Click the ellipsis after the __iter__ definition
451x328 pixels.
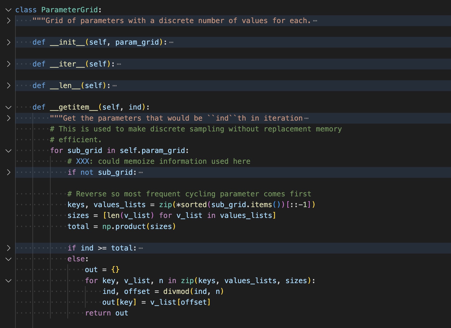point(119,64)
